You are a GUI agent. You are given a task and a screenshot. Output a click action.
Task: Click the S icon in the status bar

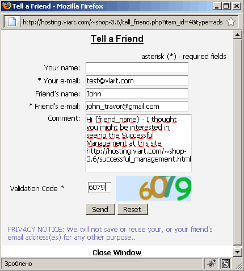point(226,264)
